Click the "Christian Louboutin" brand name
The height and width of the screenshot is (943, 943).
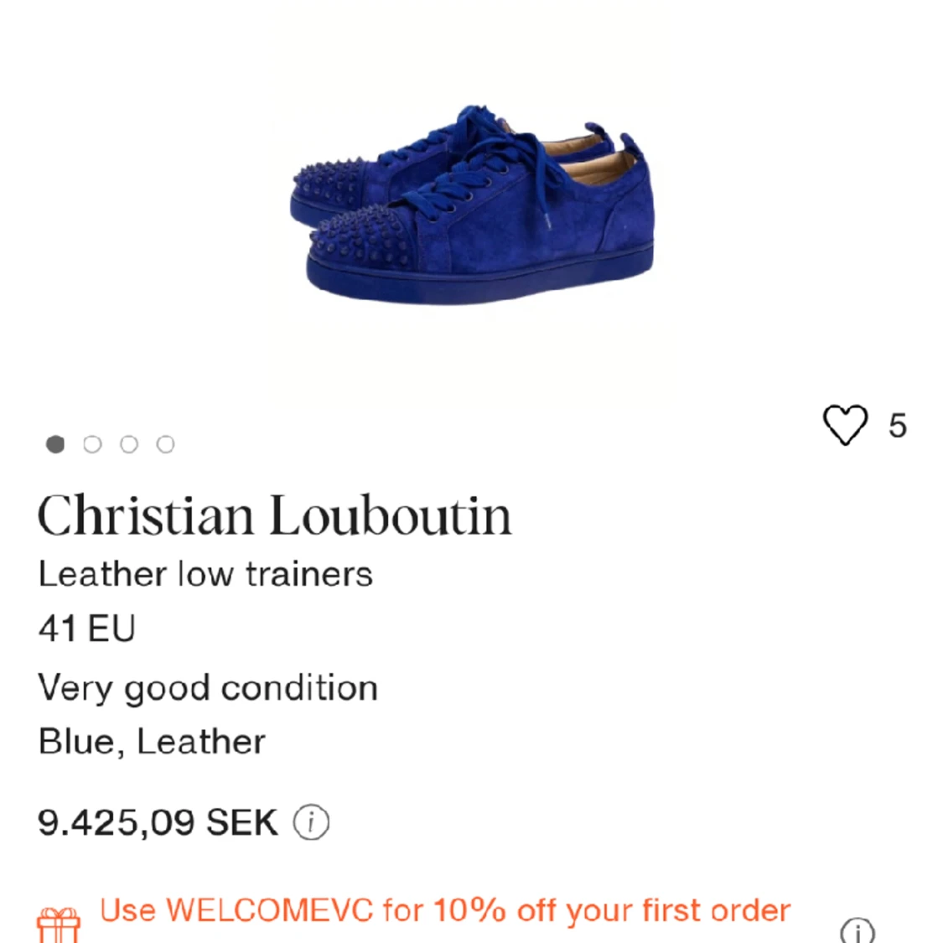(276, 513)
